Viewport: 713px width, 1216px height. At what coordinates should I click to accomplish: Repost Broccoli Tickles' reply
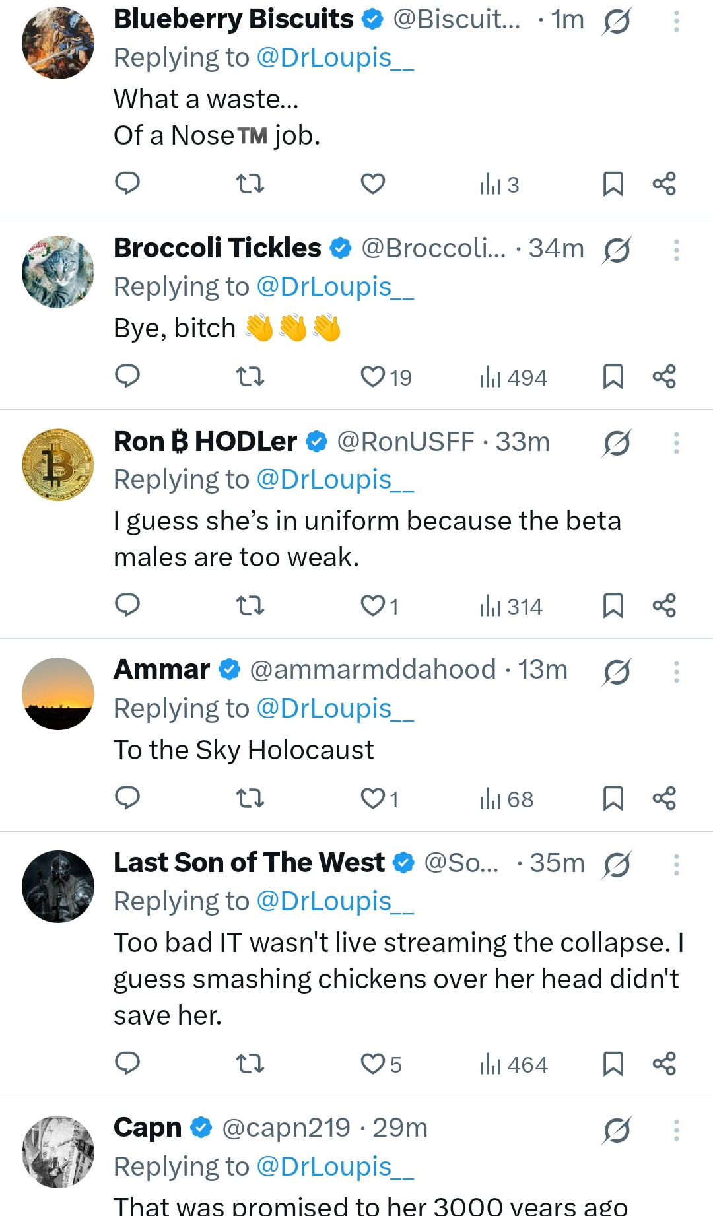click(250, 376)
